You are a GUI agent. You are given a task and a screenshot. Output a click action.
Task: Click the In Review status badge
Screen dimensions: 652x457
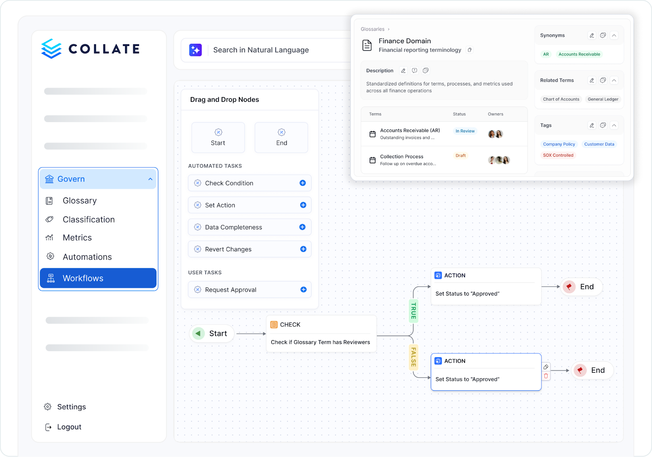[465, 131]
